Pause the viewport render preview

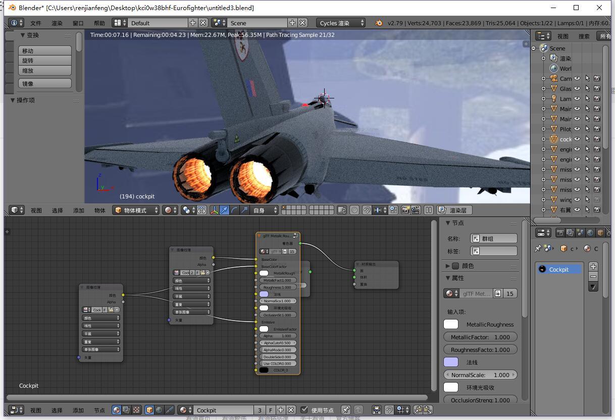(x=429, y=210)
